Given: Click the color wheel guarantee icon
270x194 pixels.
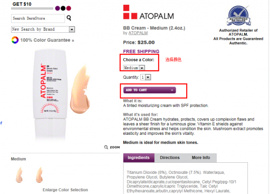Looking at the screenshot, I should [x=15, y=40].
